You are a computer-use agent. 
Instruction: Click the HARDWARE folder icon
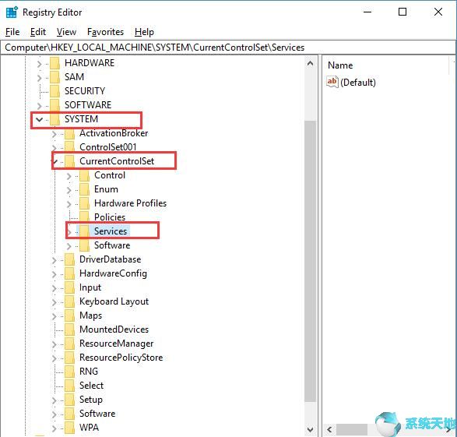point(55,63)
